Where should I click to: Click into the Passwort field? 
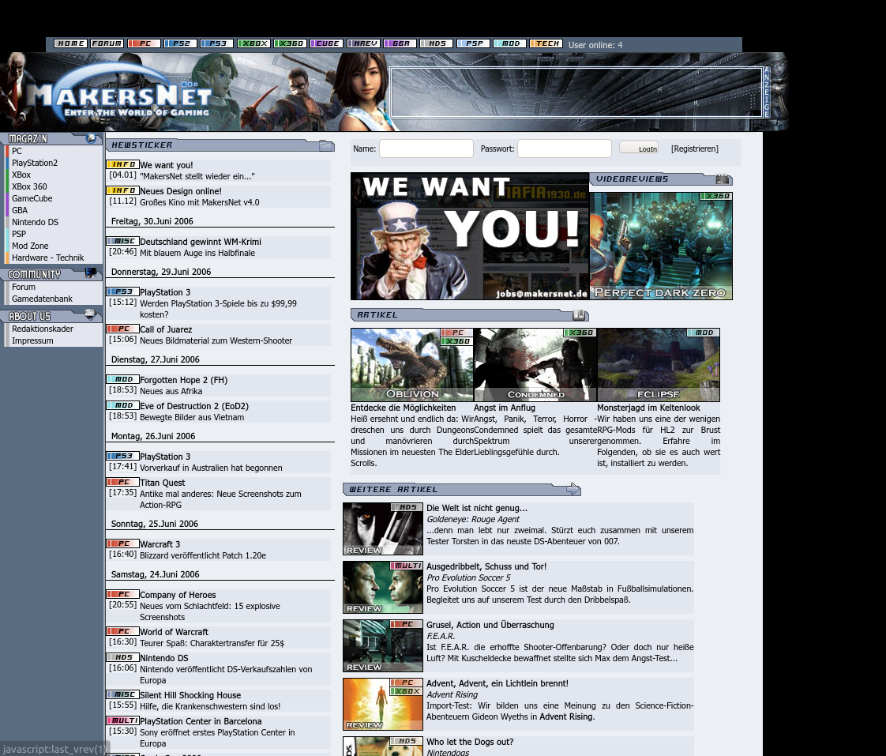tap(564, 149)
